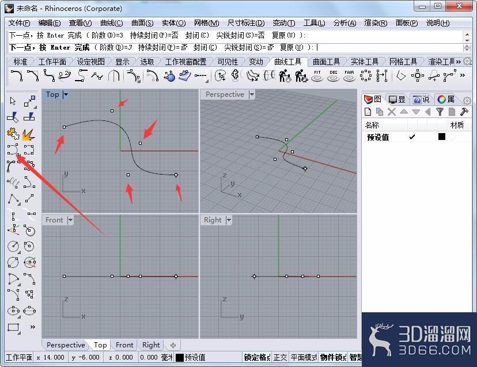Click current-layer checkmark for 预设值 layer
Viewport: 477px width, 367px height.
[x=412, y=137]
